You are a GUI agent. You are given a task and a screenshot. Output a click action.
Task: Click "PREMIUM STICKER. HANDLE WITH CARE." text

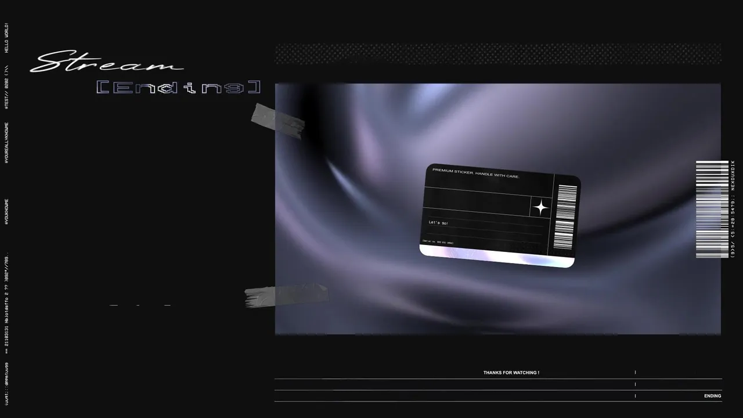[x=476, y=173]
